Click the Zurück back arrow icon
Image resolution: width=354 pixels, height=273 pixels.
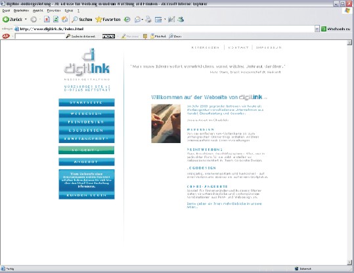tap(6, 20)
